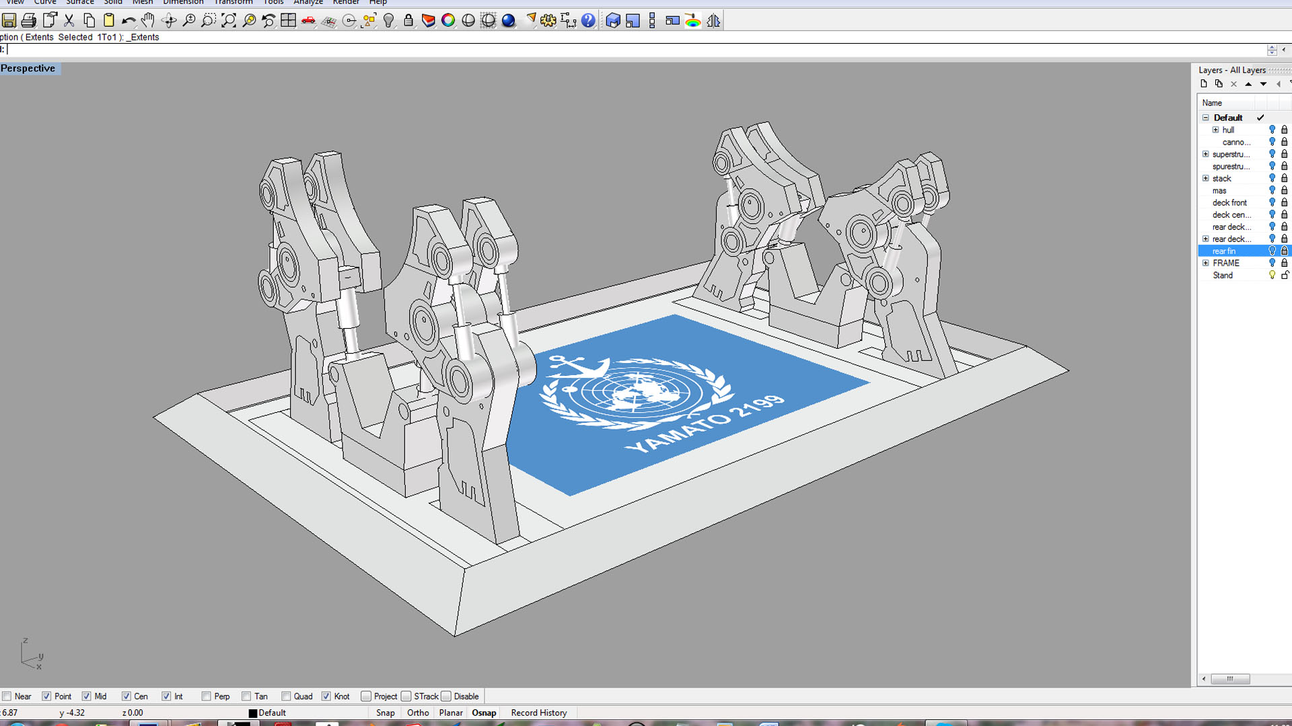Open the Solid menu
1292x726 pixels.
113,3
